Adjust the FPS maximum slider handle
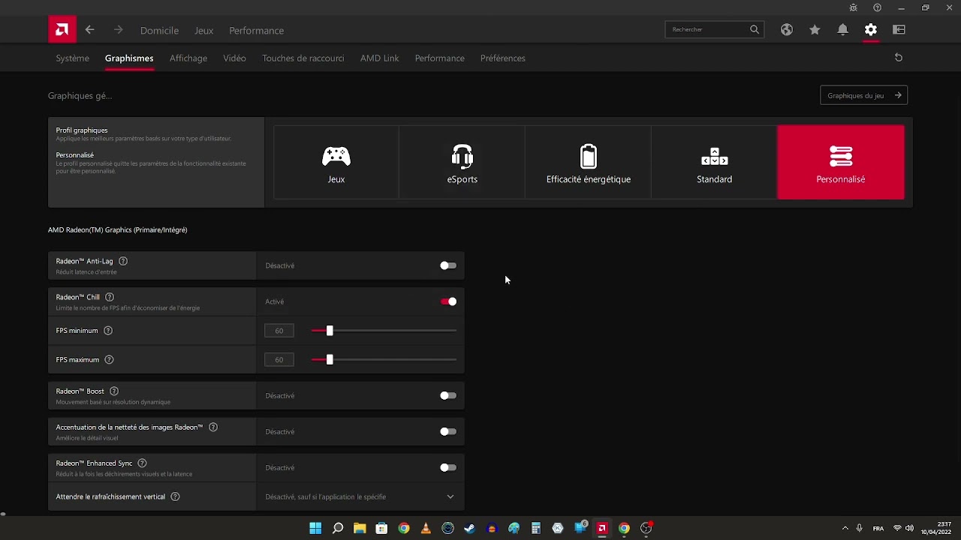The height and width of the screenshot is (540, 961). pyautogui.click(x=330, y=360)
